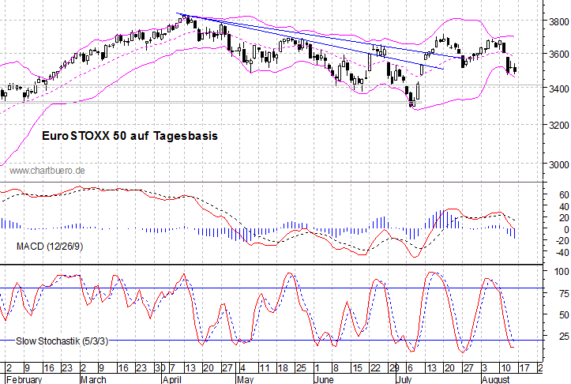Select the April month label
This screenshot has height=384, width=571.
pyautogui.click(x=172, y=379)
